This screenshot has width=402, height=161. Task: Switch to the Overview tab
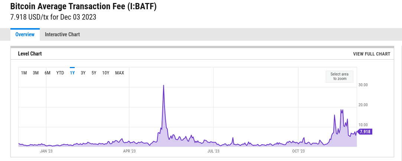[x=25, y=34]
